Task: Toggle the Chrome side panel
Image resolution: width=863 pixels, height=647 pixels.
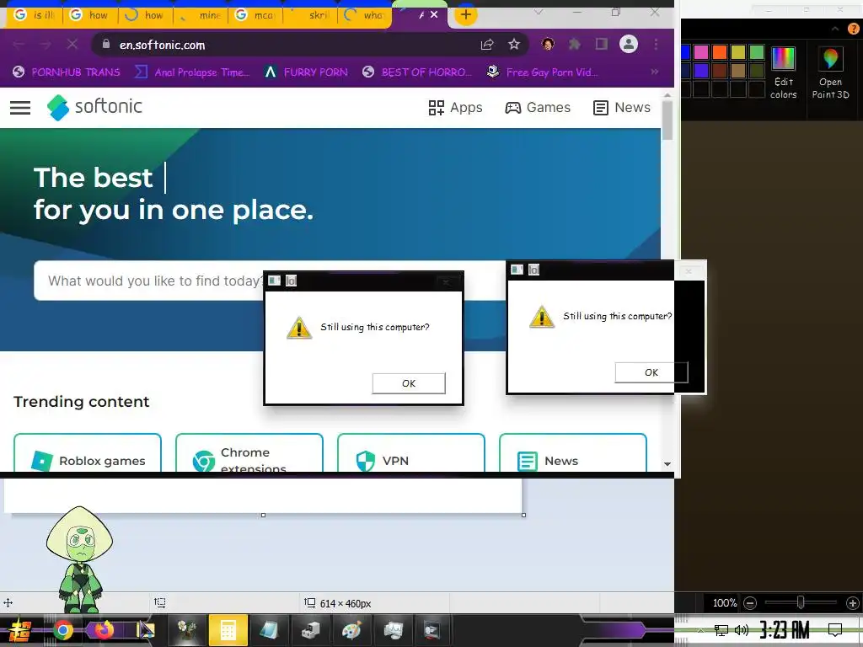Action: pyautogui.click(x=602, y=44)
